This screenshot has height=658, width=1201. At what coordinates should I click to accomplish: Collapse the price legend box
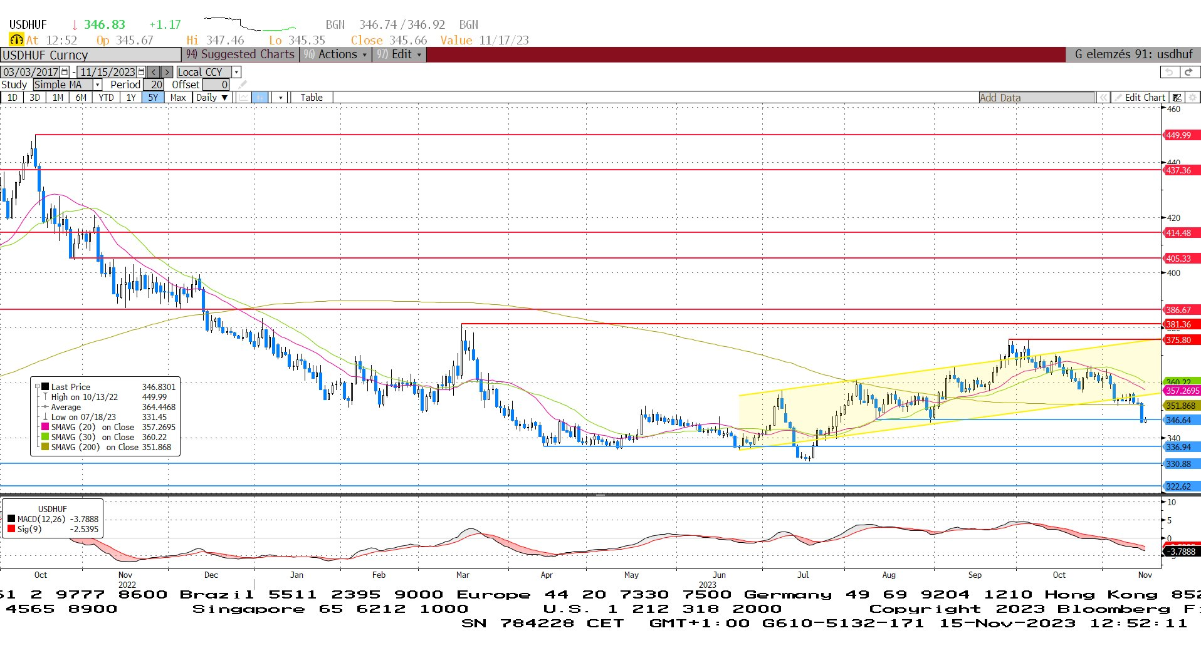coord(37,387)
